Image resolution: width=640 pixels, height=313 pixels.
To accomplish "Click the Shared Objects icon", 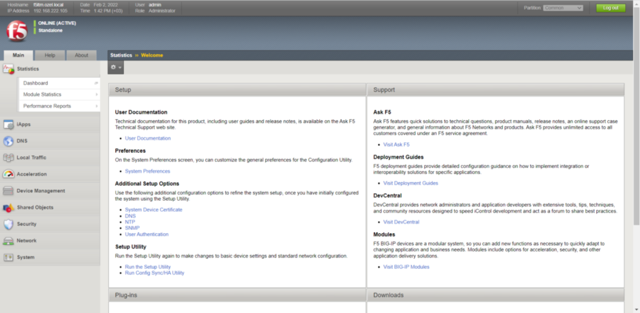I will tap(9, 208).
